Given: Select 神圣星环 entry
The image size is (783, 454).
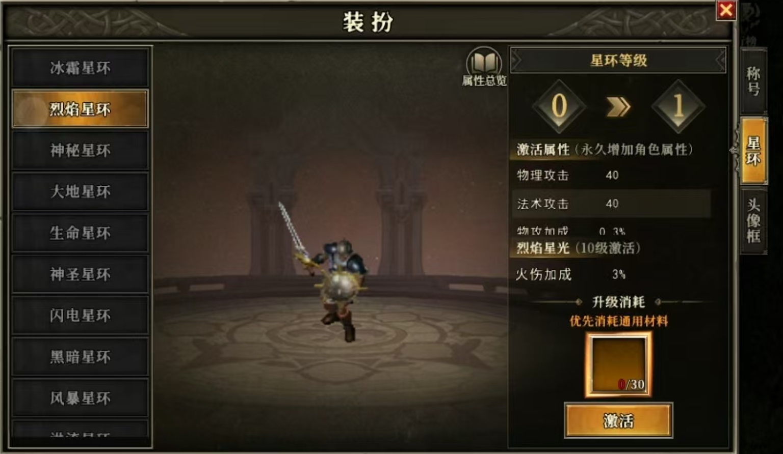Looking at the screenshot, I should click(80, 274).
